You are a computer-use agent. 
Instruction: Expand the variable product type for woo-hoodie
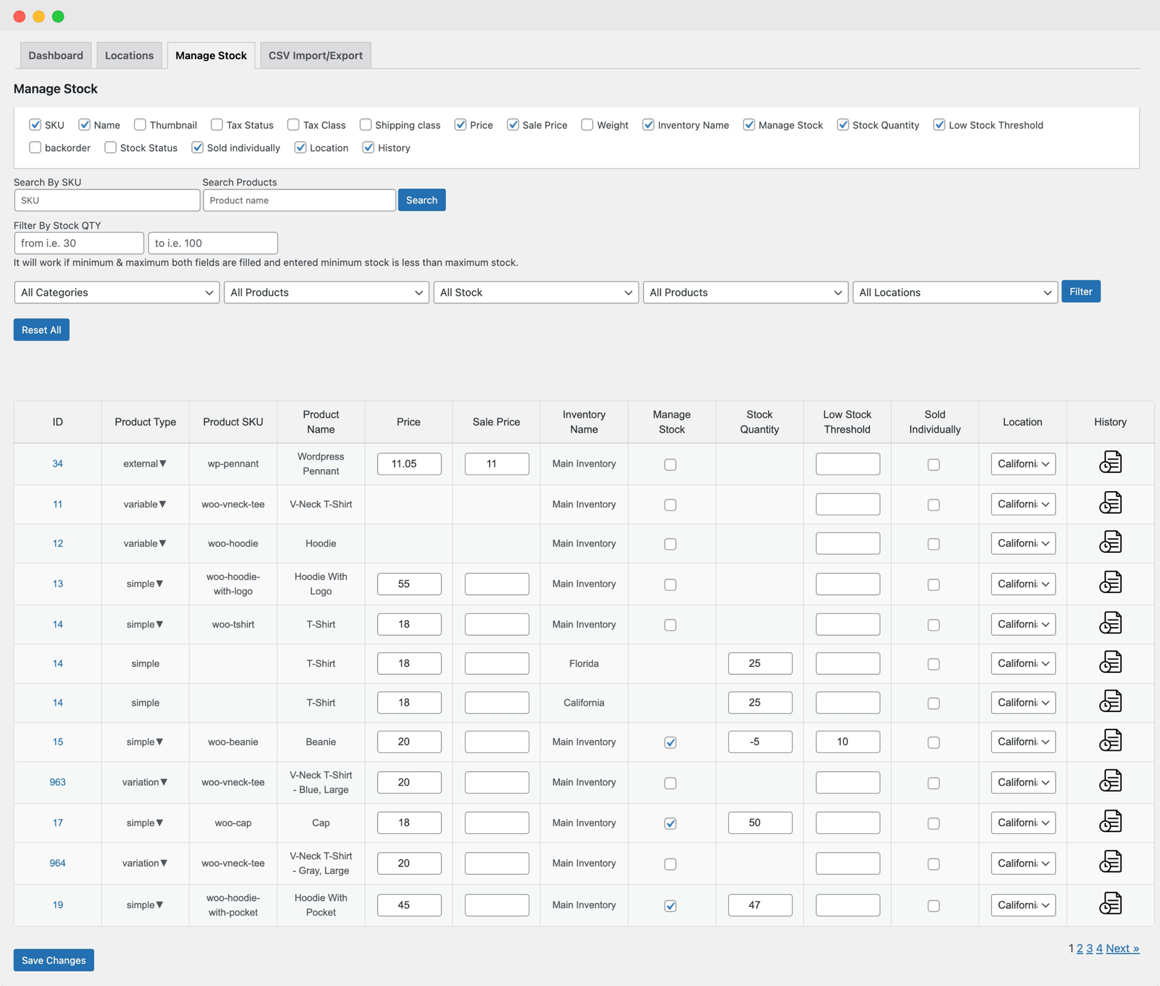[144, 543]
